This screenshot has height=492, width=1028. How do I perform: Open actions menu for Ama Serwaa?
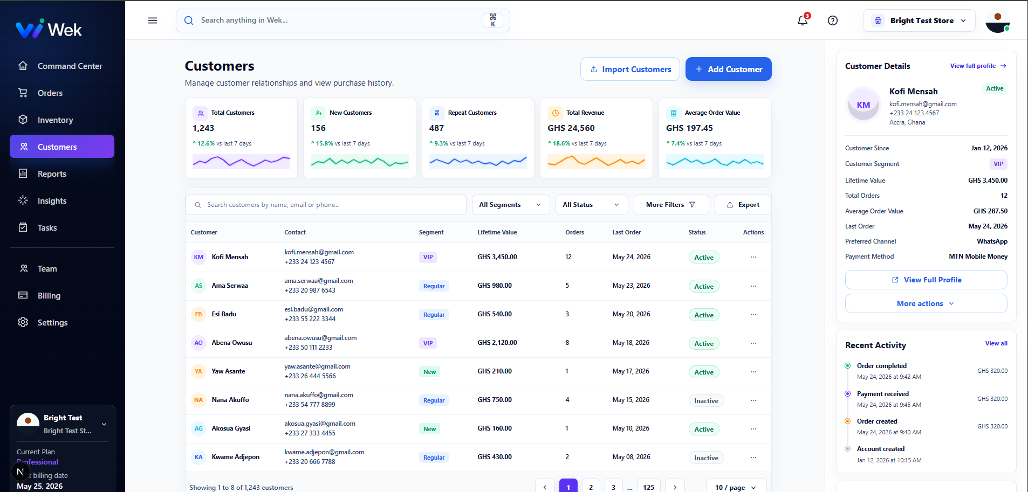pyautogui.click(x=753, y=286)
